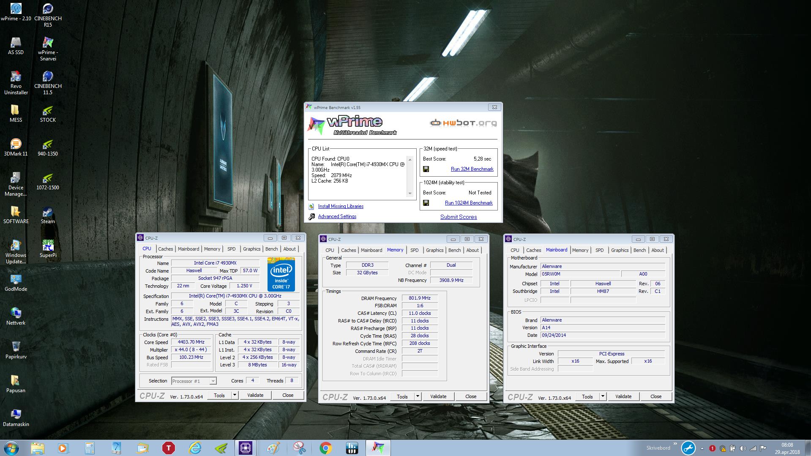
Task: Launch SuperPi desktop icon
Action: pos(48,248)
